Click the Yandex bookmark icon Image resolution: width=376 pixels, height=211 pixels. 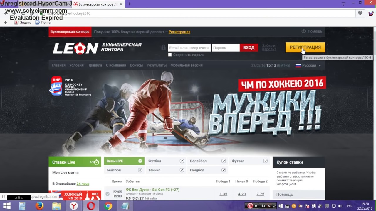pos(17,23)
